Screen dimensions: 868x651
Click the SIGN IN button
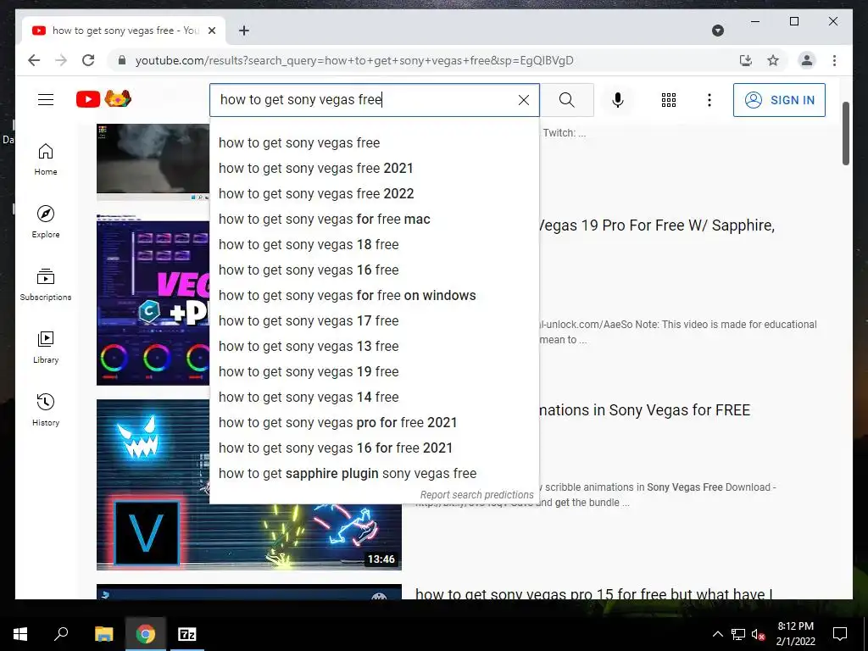point(779,100)
